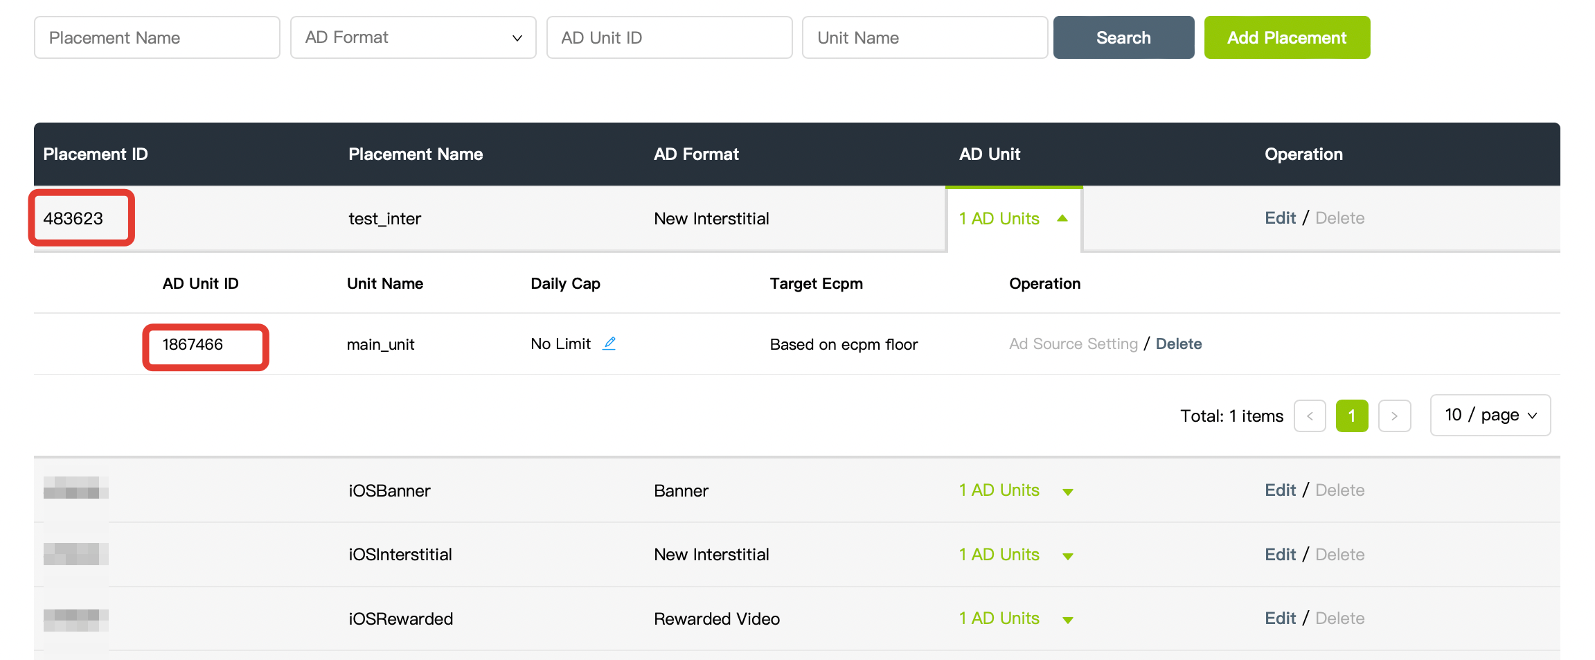Viewport: 1595px width, 660px height.
Task: Open the AD Format dropdown
Action: (x=413, y=37)
